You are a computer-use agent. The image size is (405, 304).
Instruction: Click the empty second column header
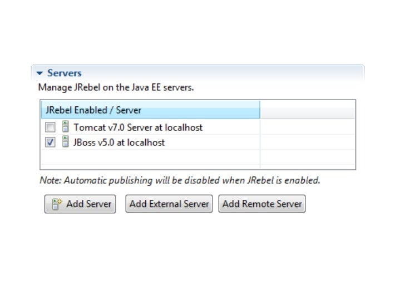pyautogui.click(x=308, y=110)
